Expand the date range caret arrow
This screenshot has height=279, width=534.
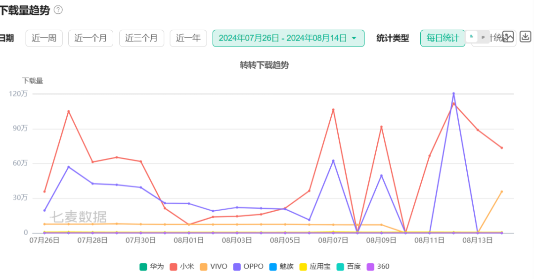tap(354, 38)
